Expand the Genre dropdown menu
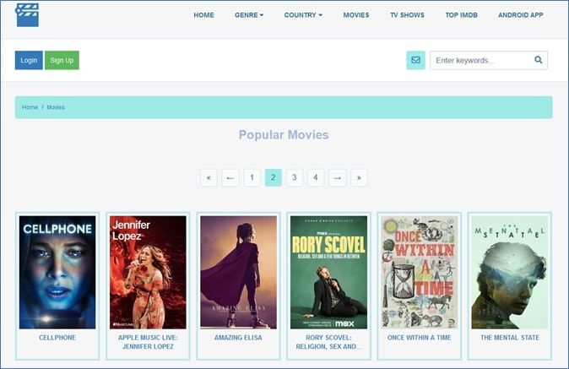This screenshot has width=569, height=369. click(x=249, y=15)
